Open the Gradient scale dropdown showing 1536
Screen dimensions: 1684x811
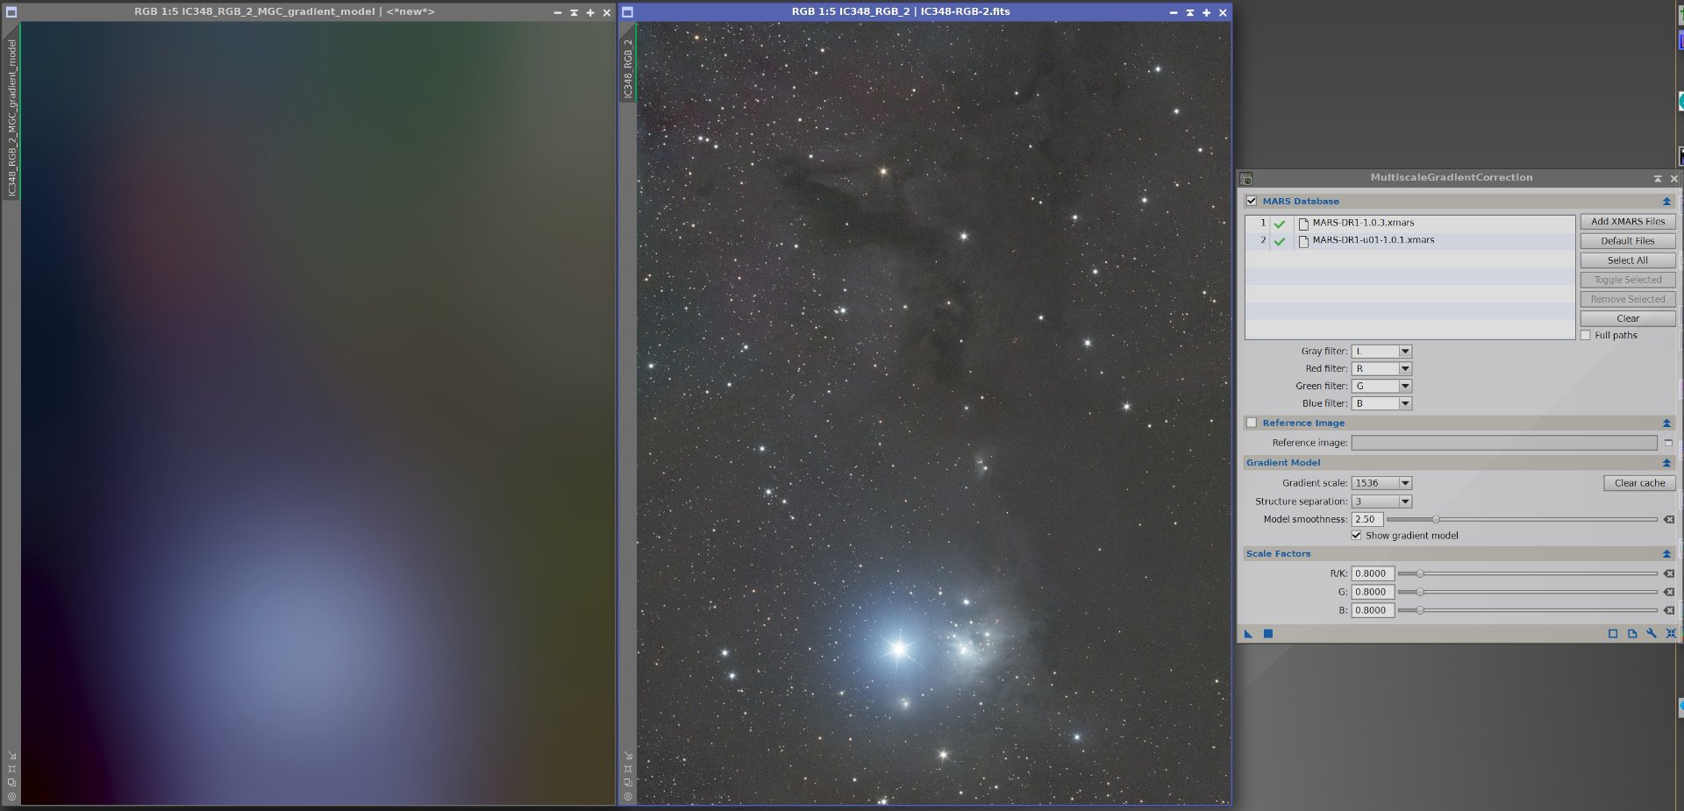click(1381, 484)
